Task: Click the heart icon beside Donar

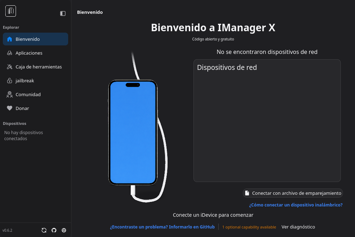Action: click(x=10, y=108)
